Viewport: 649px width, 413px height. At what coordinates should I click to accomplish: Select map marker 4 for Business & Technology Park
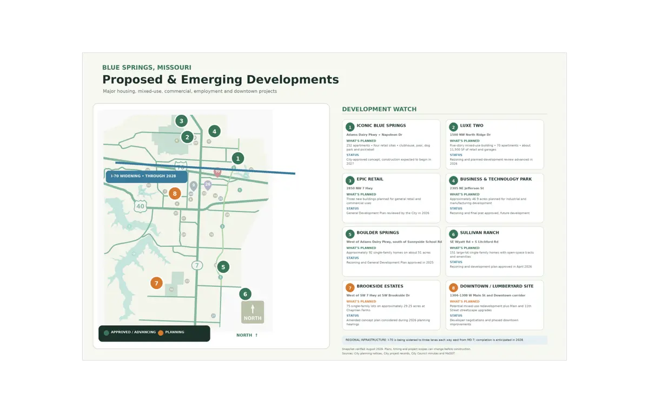[214, 131]
